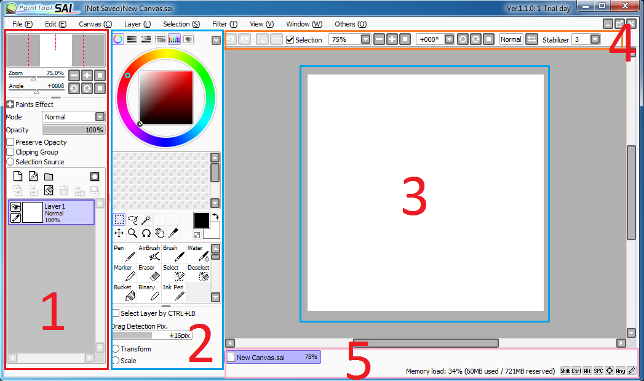Click the Normal button in the toolbar
Screen dimensions: 644x381
point(511,39)
